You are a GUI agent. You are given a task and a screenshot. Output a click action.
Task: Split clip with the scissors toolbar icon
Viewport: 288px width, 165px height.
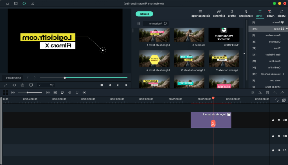pos(260,93)
